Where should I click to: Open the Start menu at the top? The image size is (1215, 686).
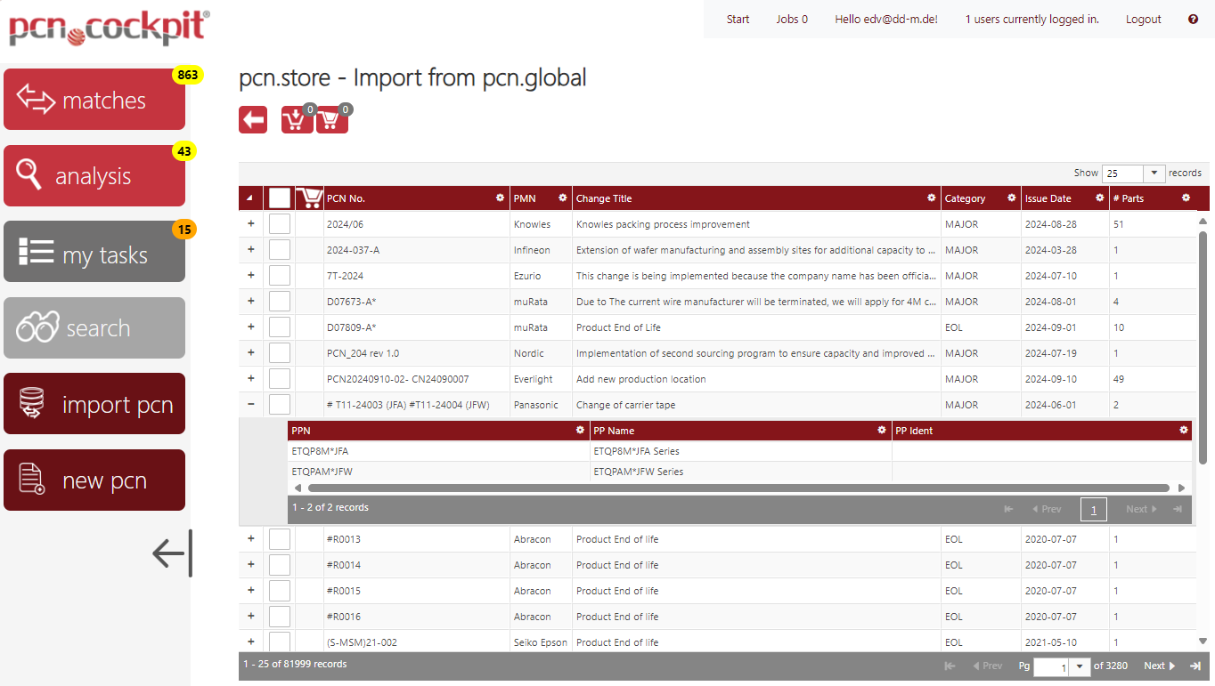[x=738, y=18]
